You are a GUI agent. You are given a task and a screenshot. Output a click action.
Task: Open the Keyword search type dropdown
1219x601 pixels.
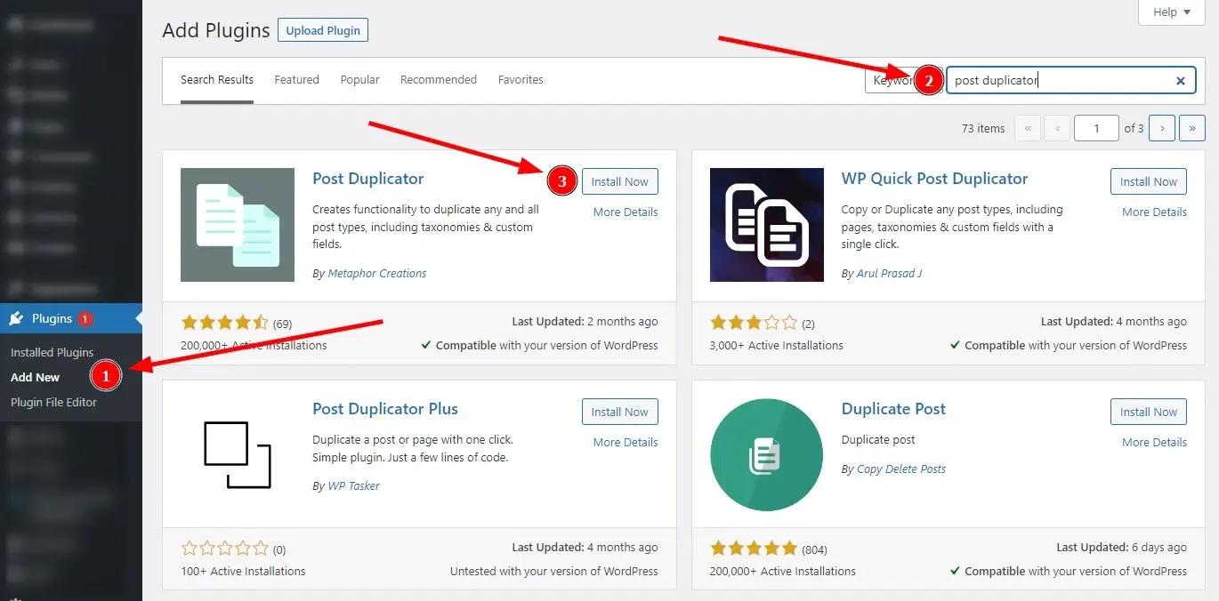click(891, 80)
